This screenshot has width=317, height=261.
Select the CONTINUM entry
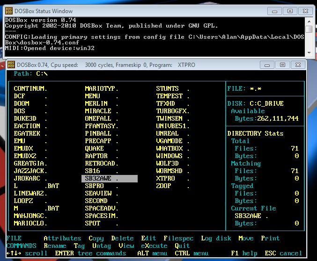(x=30, y=89)
